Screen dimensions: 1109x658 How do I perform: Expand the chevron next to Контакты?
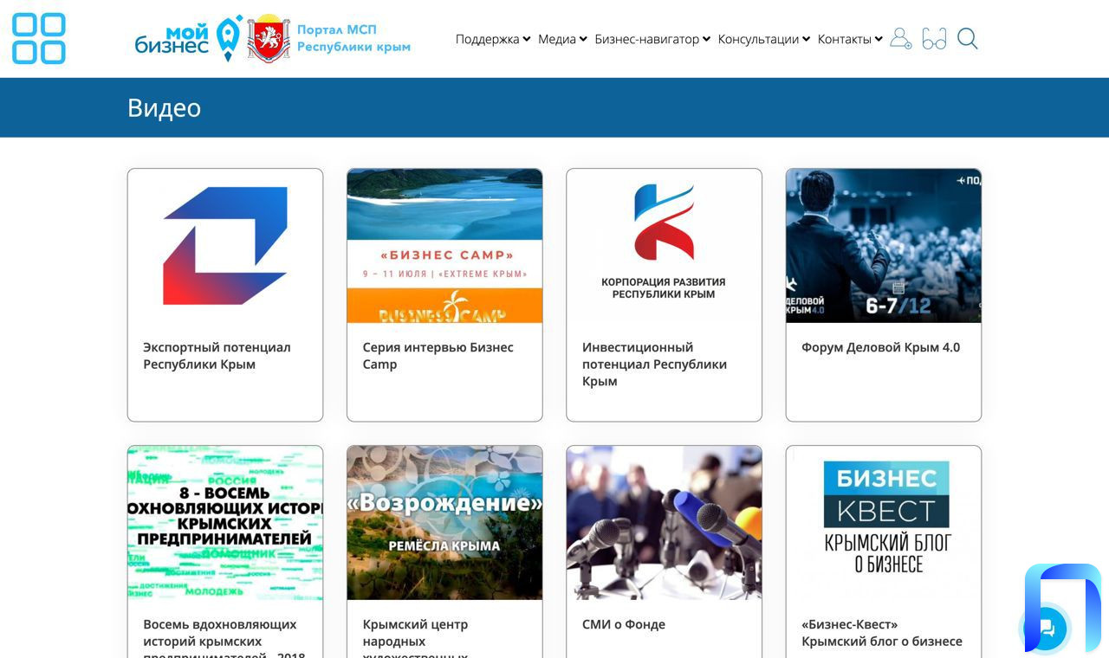879,39
